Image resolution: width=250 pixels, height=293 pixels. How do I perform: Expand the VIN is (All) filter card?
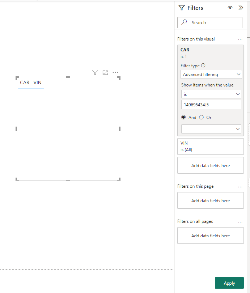point(211,146)
